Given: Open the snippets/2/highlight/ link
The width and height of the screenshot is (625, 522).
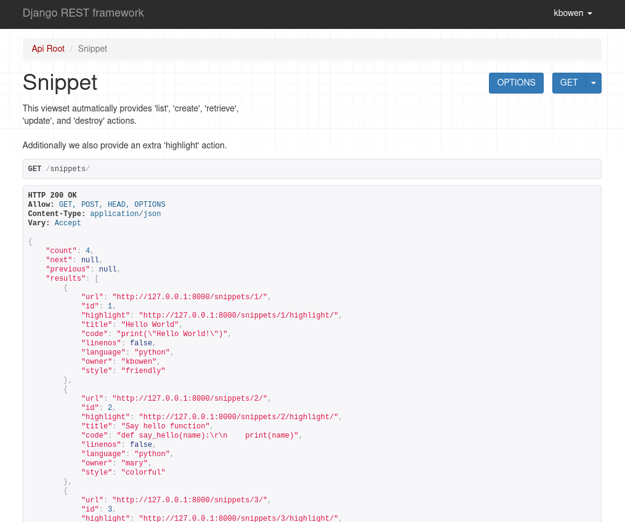Looking at the screenshot, I should (x=238, y=417).
